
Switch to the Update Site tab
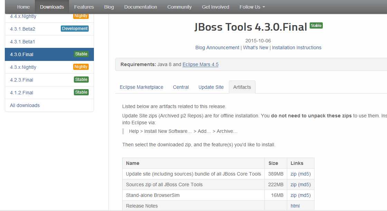211,87
